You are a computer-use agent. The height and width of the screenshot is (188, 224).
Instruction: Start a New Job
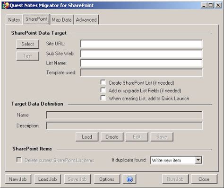[x=18, y=179]
